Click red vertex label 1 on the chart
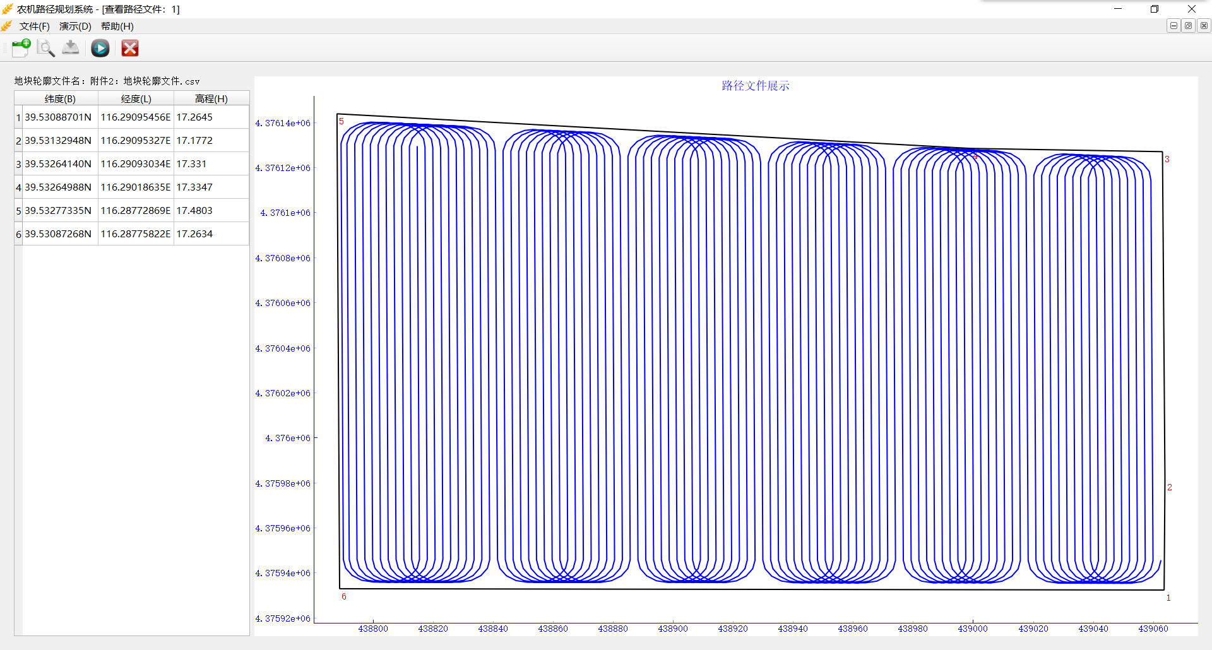The image size is (1212, 650). pyautogui.click(x=1168, y=598)
